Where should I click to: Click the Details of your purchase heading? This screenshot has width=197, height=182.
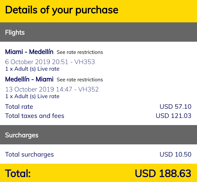tap(62, 10)
